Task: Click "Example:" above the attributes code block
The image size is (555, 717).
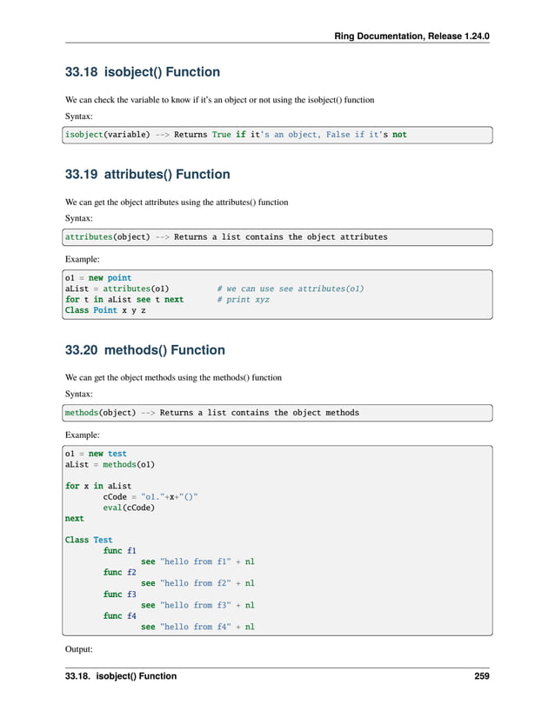Action: tap(83, 259)
